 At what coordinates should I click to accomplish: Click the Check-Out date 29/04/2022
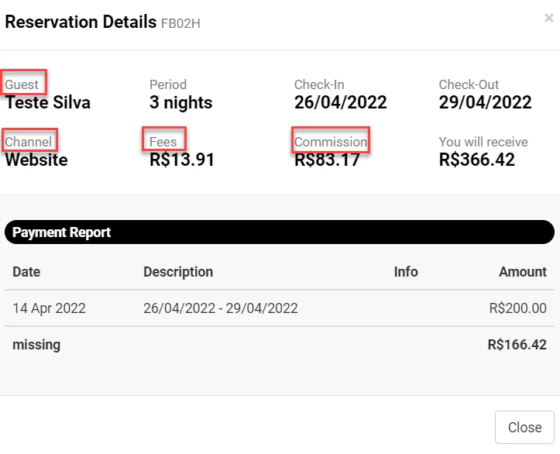click(x=485, y=102)
